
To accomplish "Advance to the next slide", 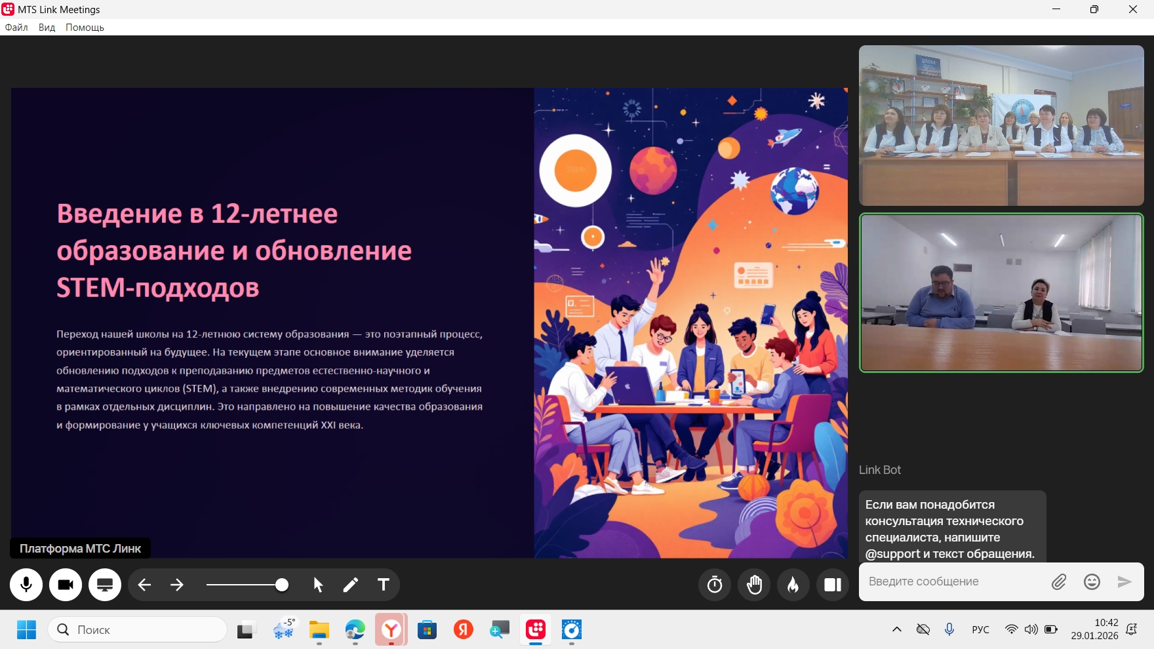I will pos(177,585).
